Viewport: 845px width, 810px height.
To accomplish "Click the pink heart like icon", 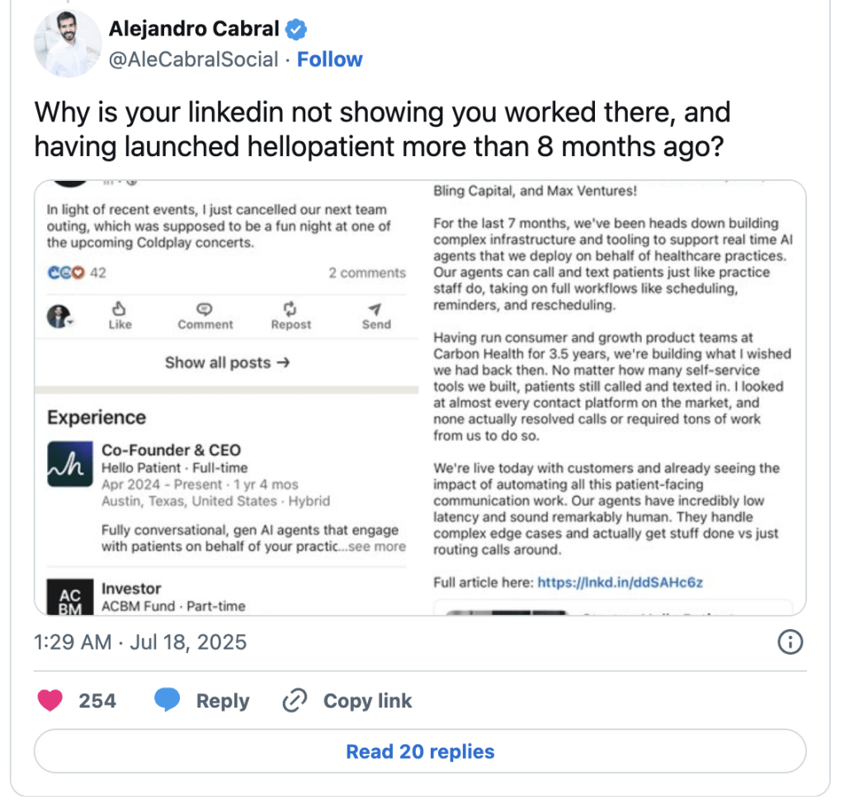I will [50, 700].
